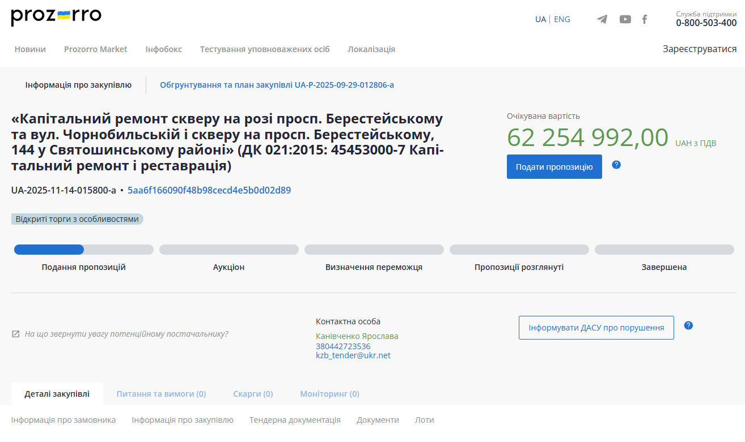Click help icon beside Подати пропозицію

pyautogui.click(x=616, y=165)
